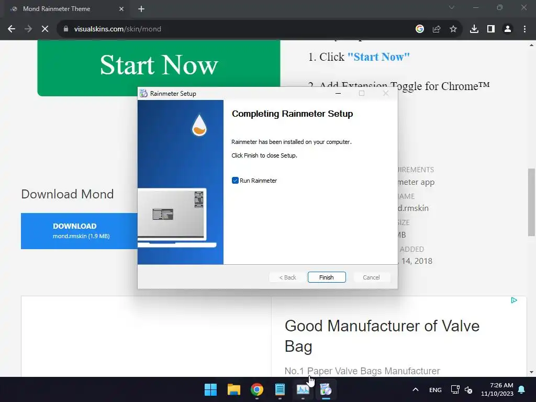Viewport: 536px width, 402px height.
Task: Click the muted volume tray icon
Action: tap(468, 389)
